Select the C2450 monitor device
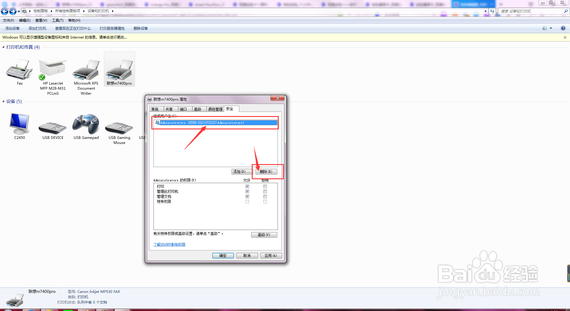Screen dimensions: 570x311 tap(20, 124)
